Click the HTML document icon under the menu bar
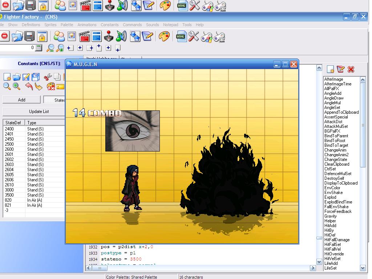The image size is (372, 279). pyautogui.click(x=182, y=36)
